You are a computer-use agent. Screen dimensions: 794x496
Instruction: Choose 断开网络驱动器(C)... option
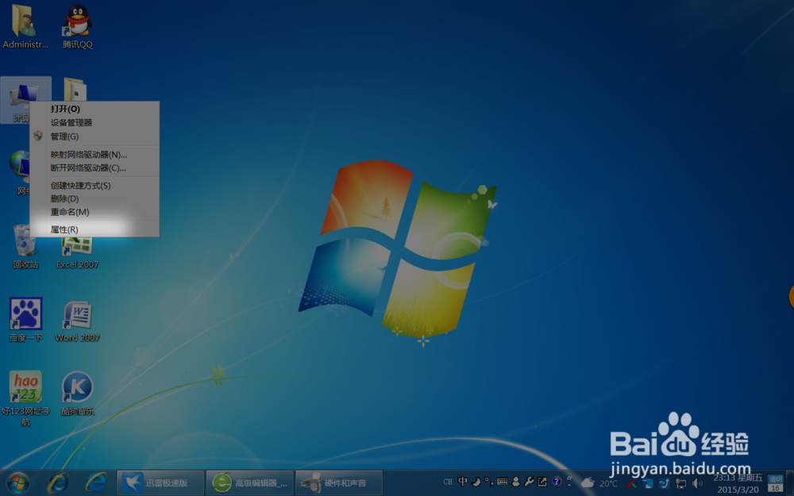point(94,167)
